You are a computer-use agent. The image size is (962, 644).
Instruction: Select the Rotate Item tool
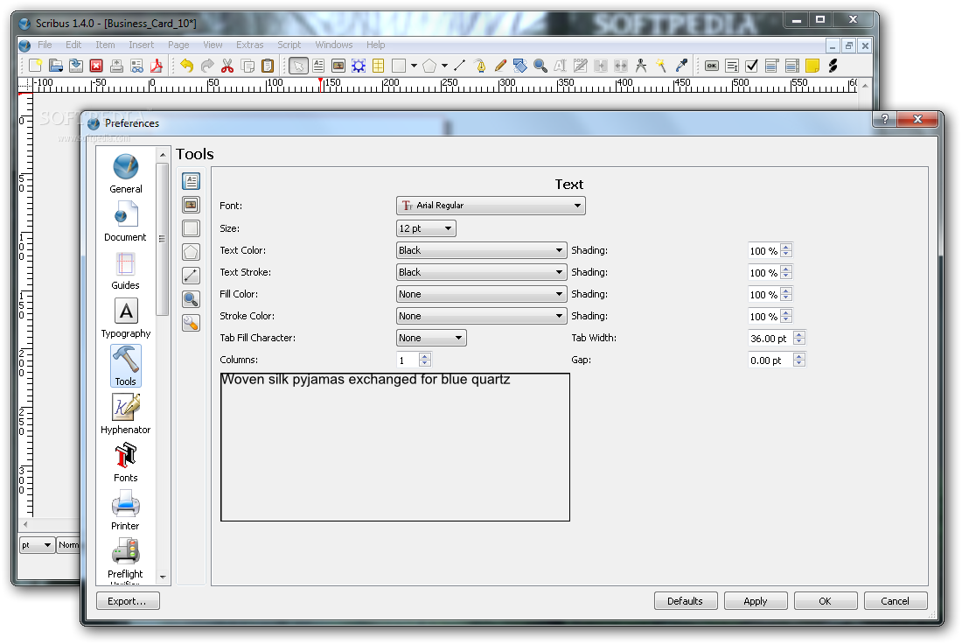click(x=520, y=66)
